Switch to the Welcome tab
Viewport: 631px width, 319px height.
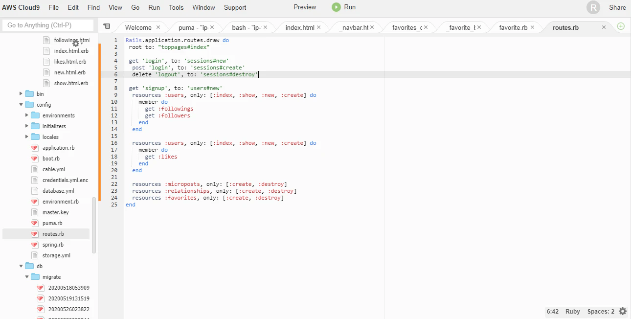click(138, 27)
